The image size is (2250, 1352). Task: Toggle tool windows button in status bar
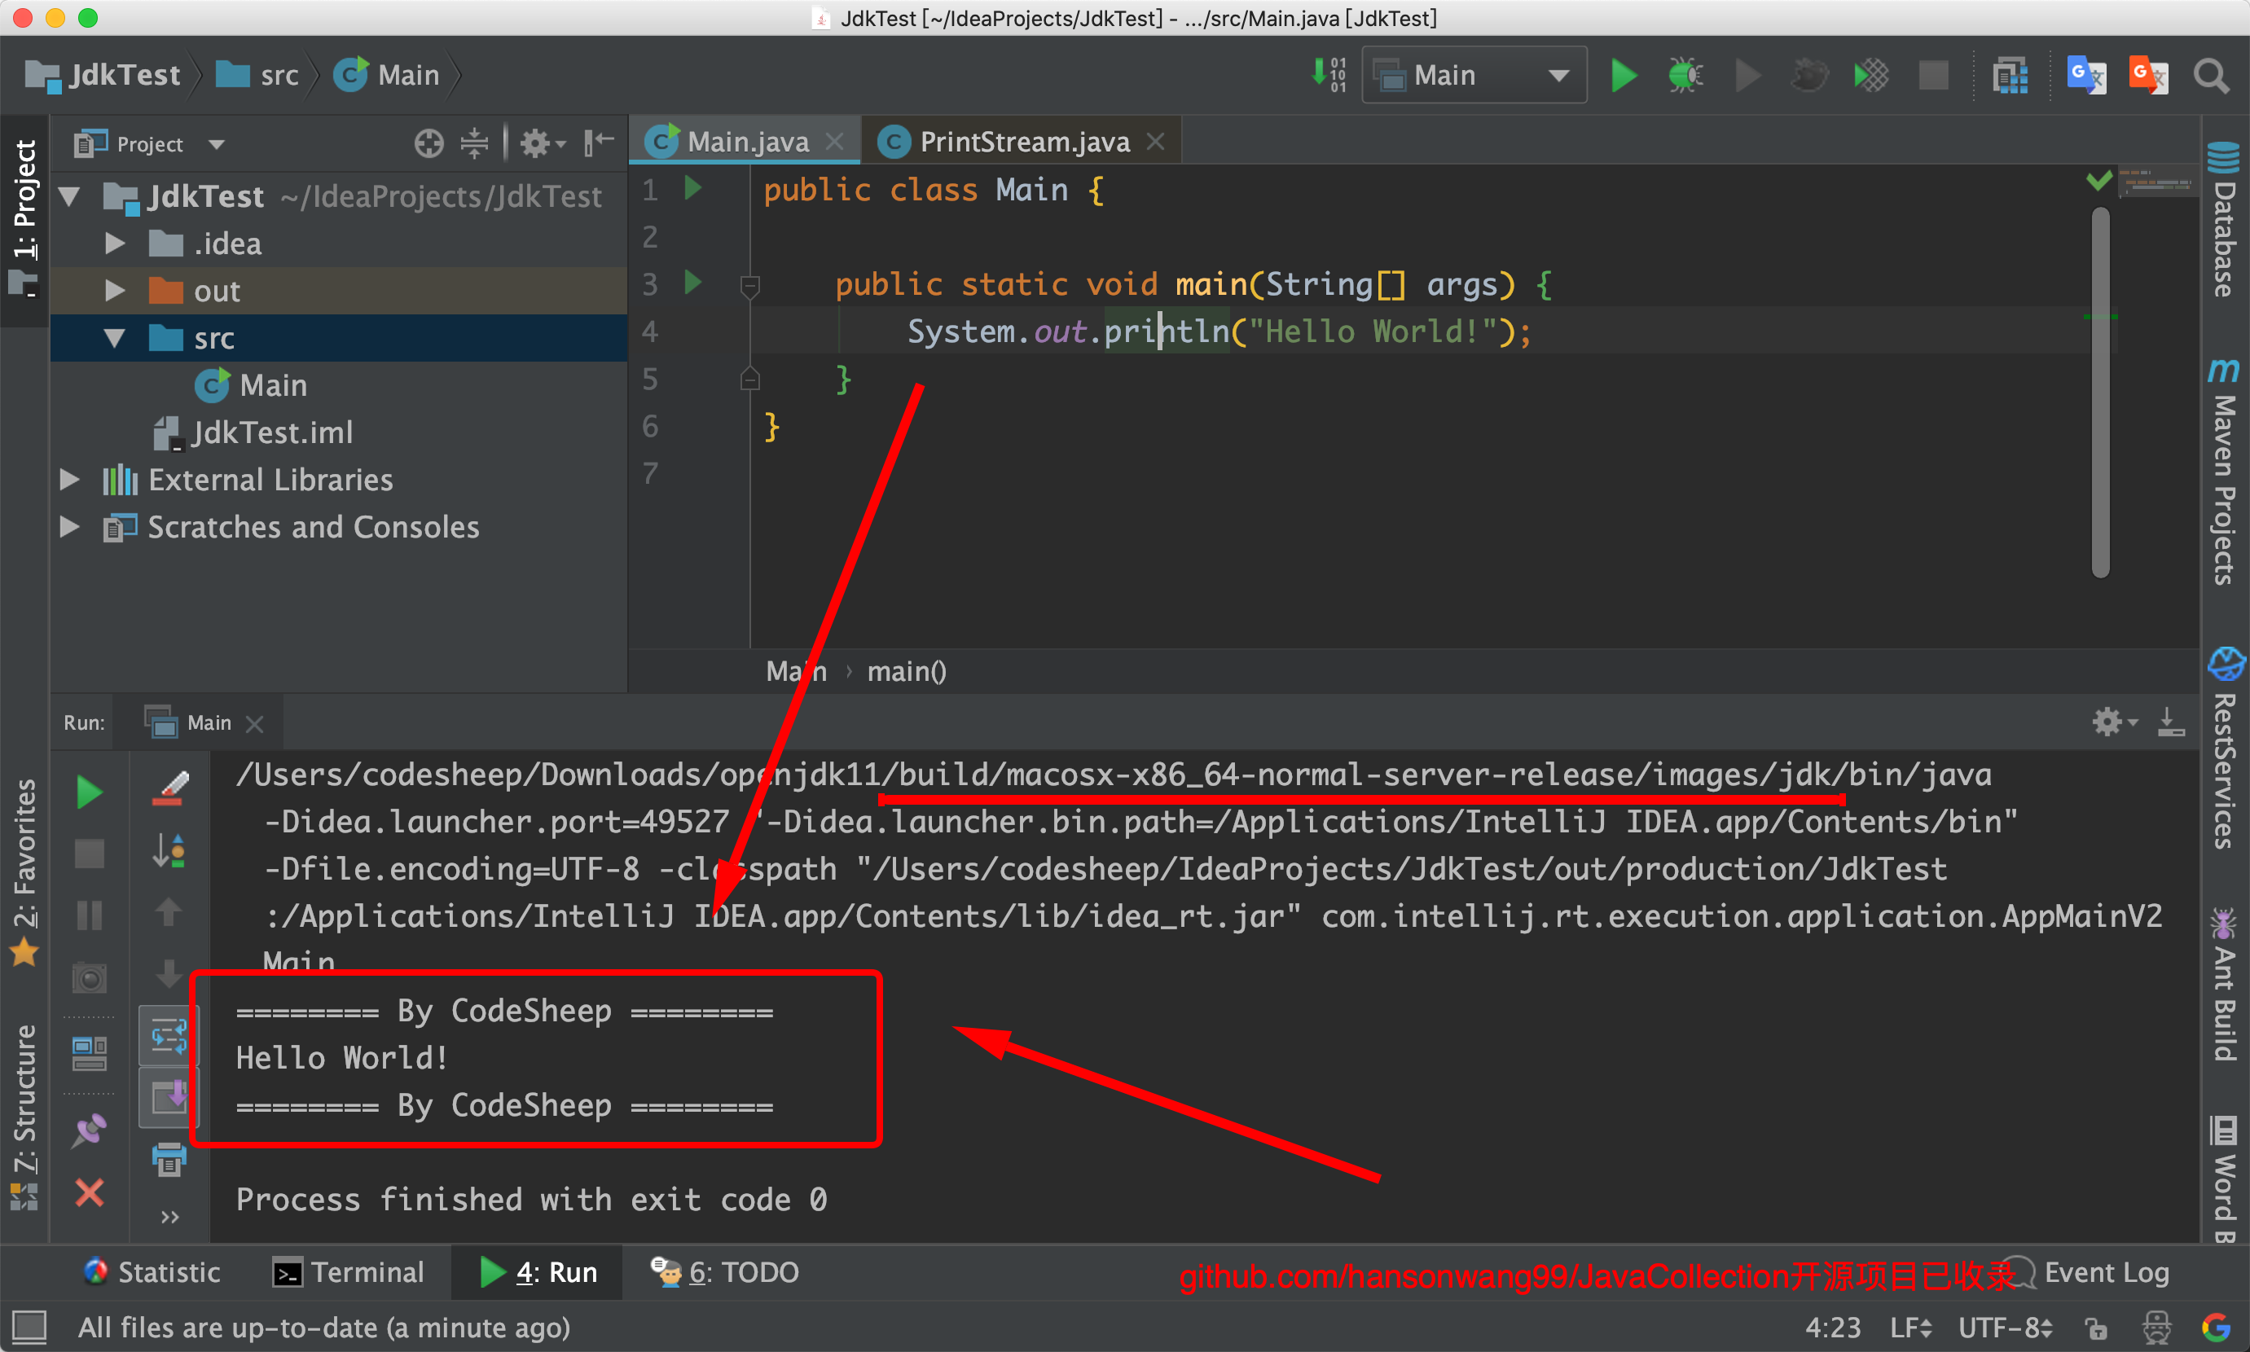point(29,1327)
